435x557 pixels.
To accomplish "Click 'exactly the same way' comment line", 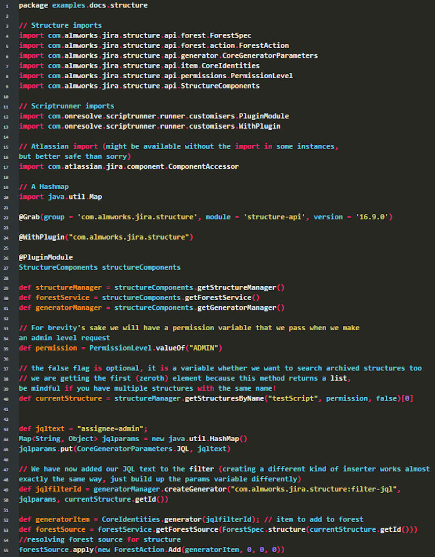I will pyautogui.click(x=160, y=479).
